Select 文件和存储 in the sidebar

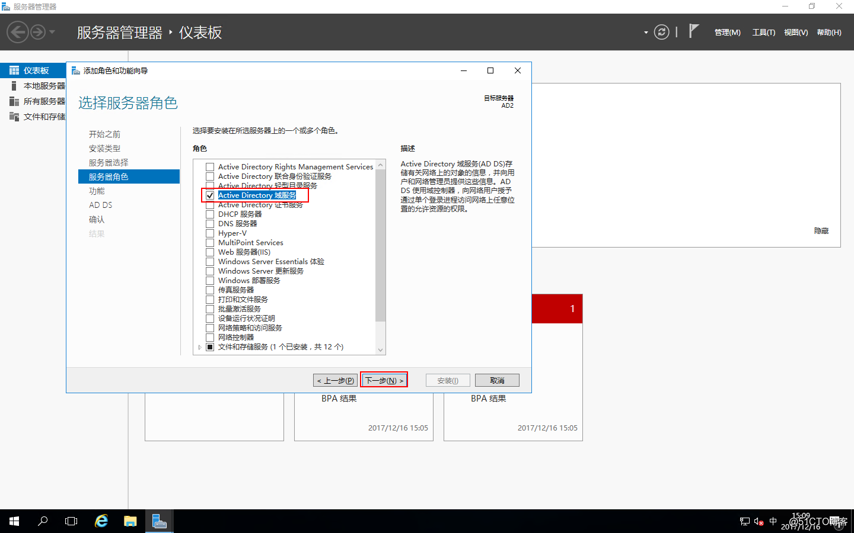pos(33,117)
